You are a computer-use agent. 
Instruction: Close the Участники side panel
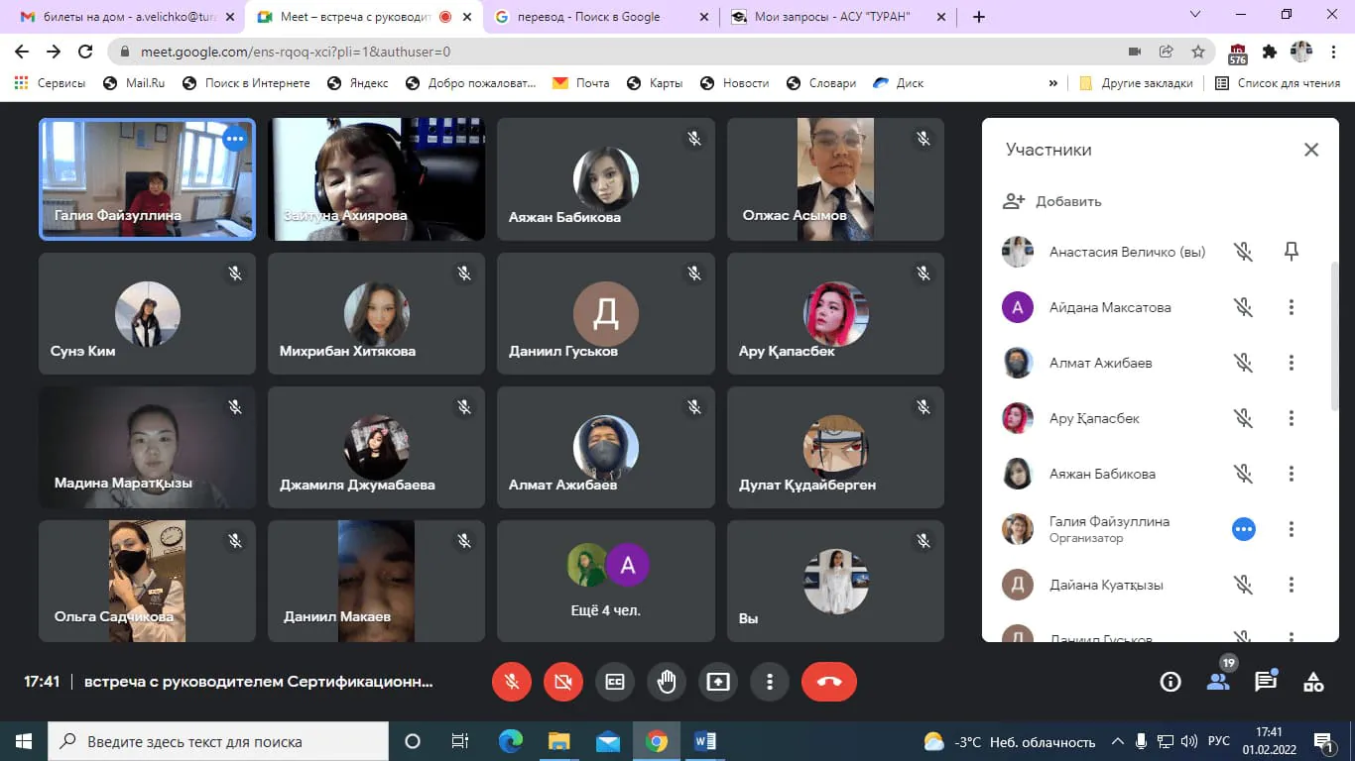pos(1311,150)
